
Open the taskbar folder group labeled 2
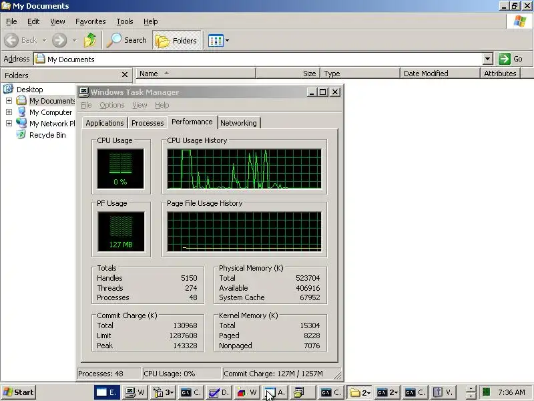359,392
